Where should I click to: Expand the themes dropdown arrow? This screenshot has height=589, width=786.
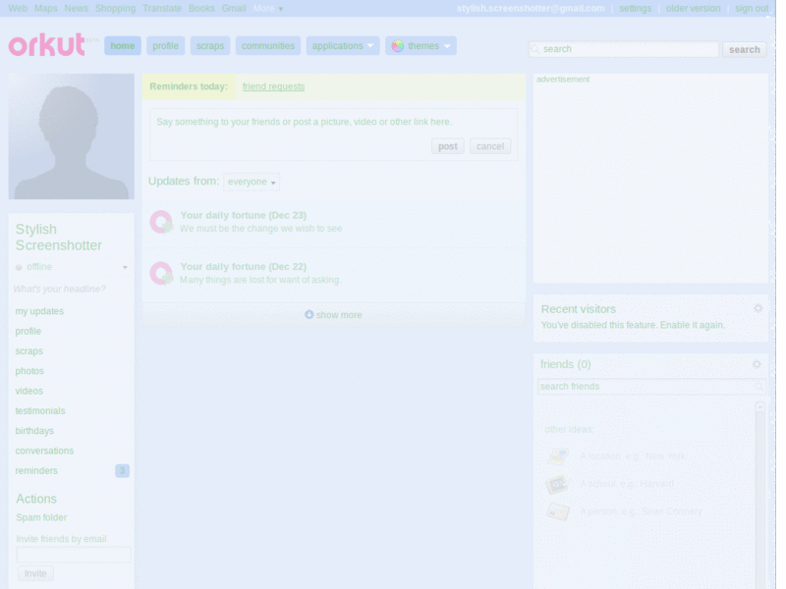[x=447, y=46]
